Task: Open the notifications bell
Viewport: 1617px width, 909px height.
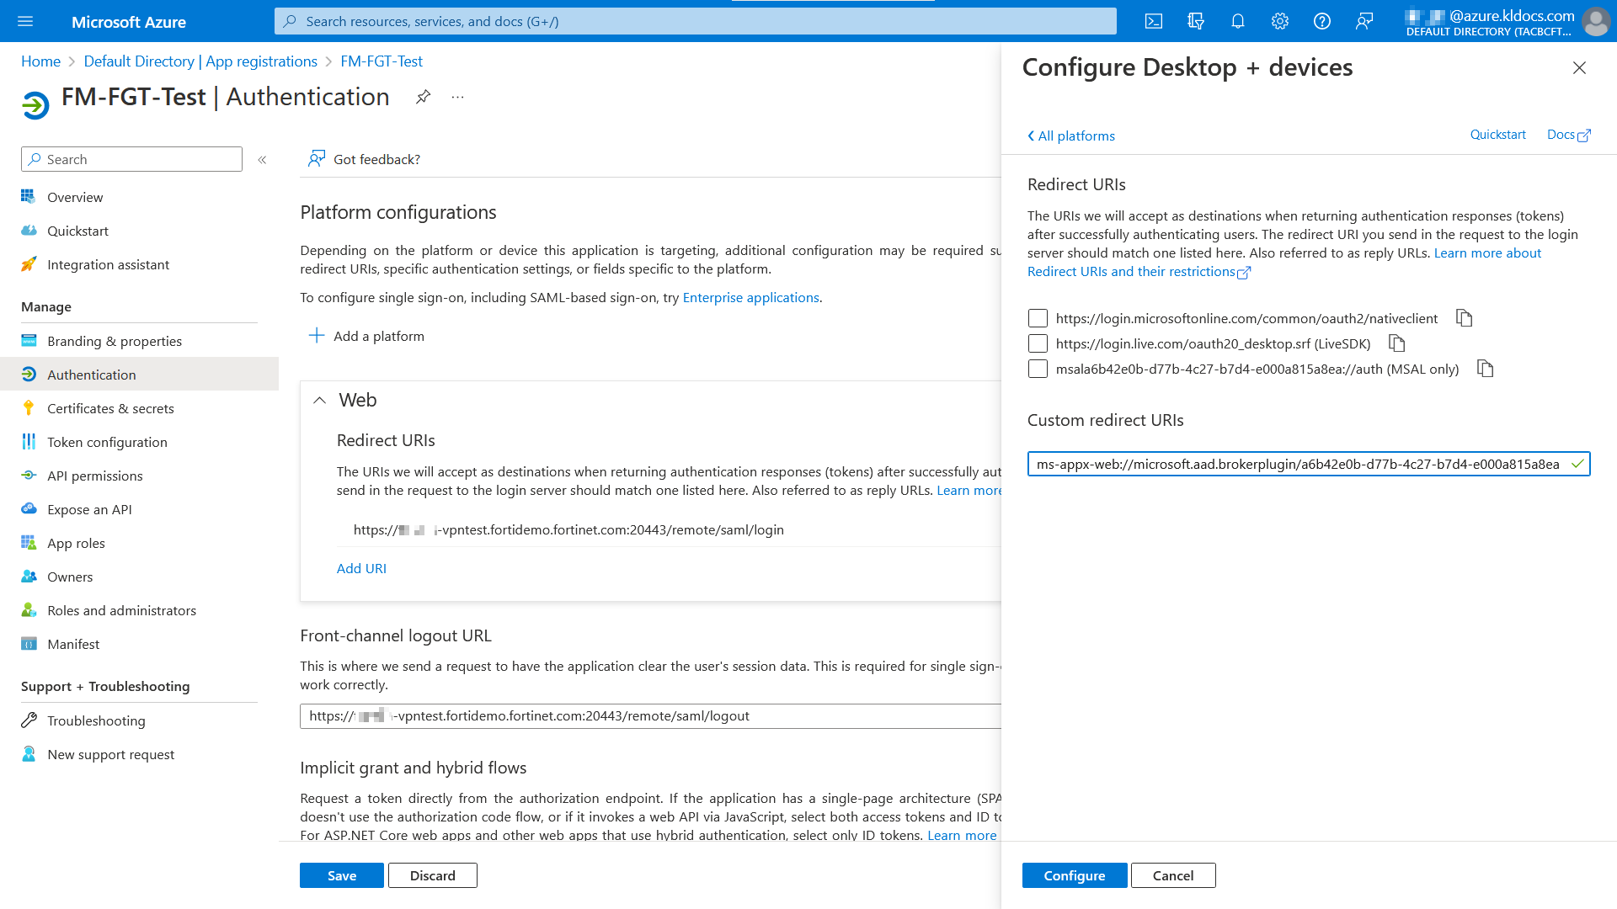Action: [x=1237, y=21]
